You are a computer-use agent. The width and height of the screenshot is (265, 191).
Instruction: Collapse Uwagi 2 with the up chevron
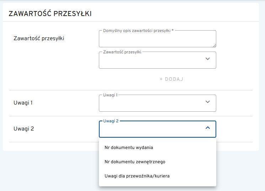pyautogui.click(x=208, y=128)
